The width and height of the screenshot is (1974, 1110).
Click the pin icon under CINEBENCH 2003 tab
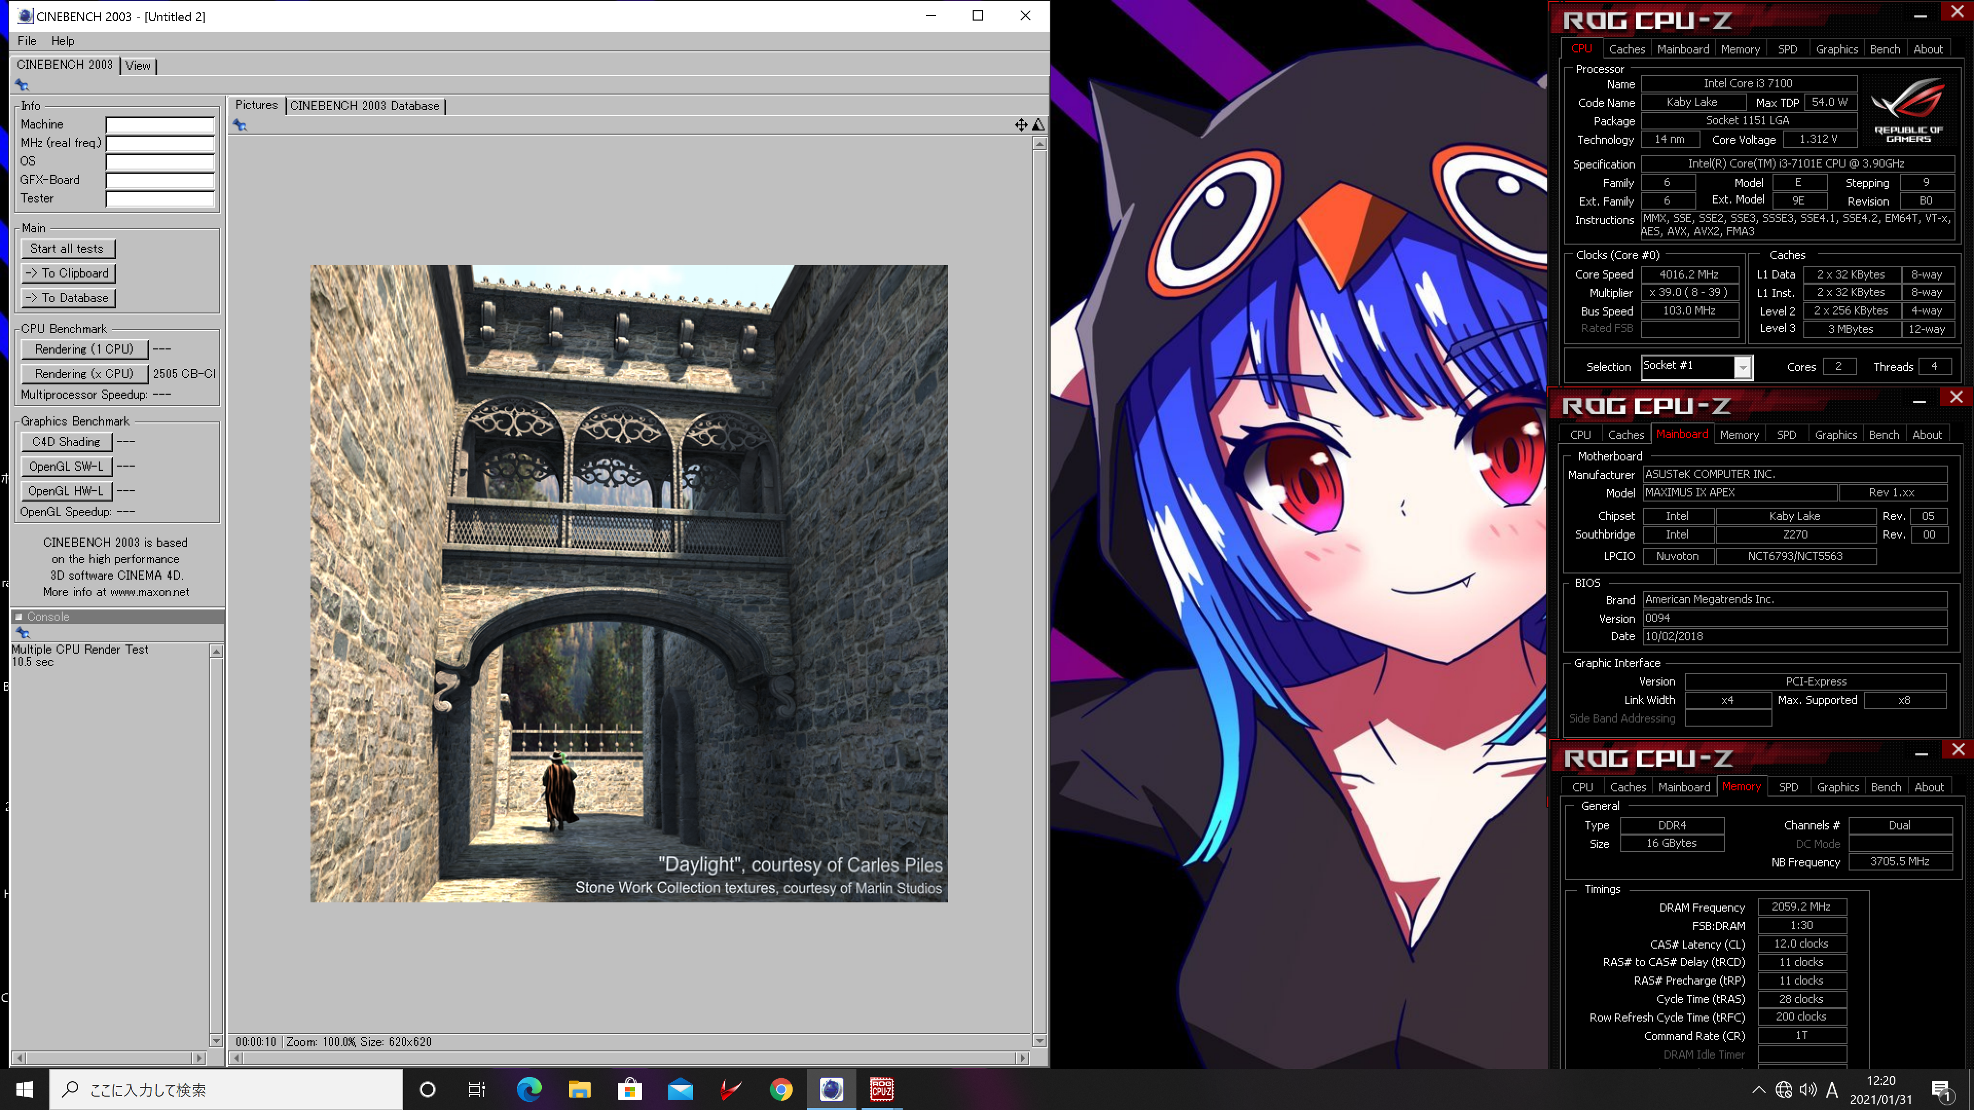point(22,85)
